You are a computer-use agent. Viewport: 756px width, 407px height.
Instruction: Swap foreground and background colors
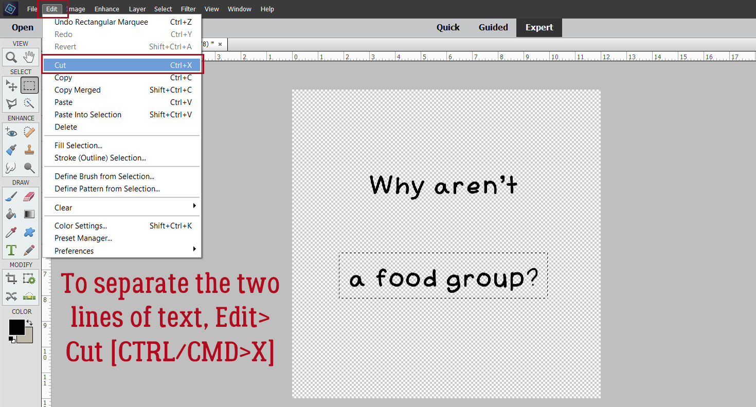pos(29,323)
